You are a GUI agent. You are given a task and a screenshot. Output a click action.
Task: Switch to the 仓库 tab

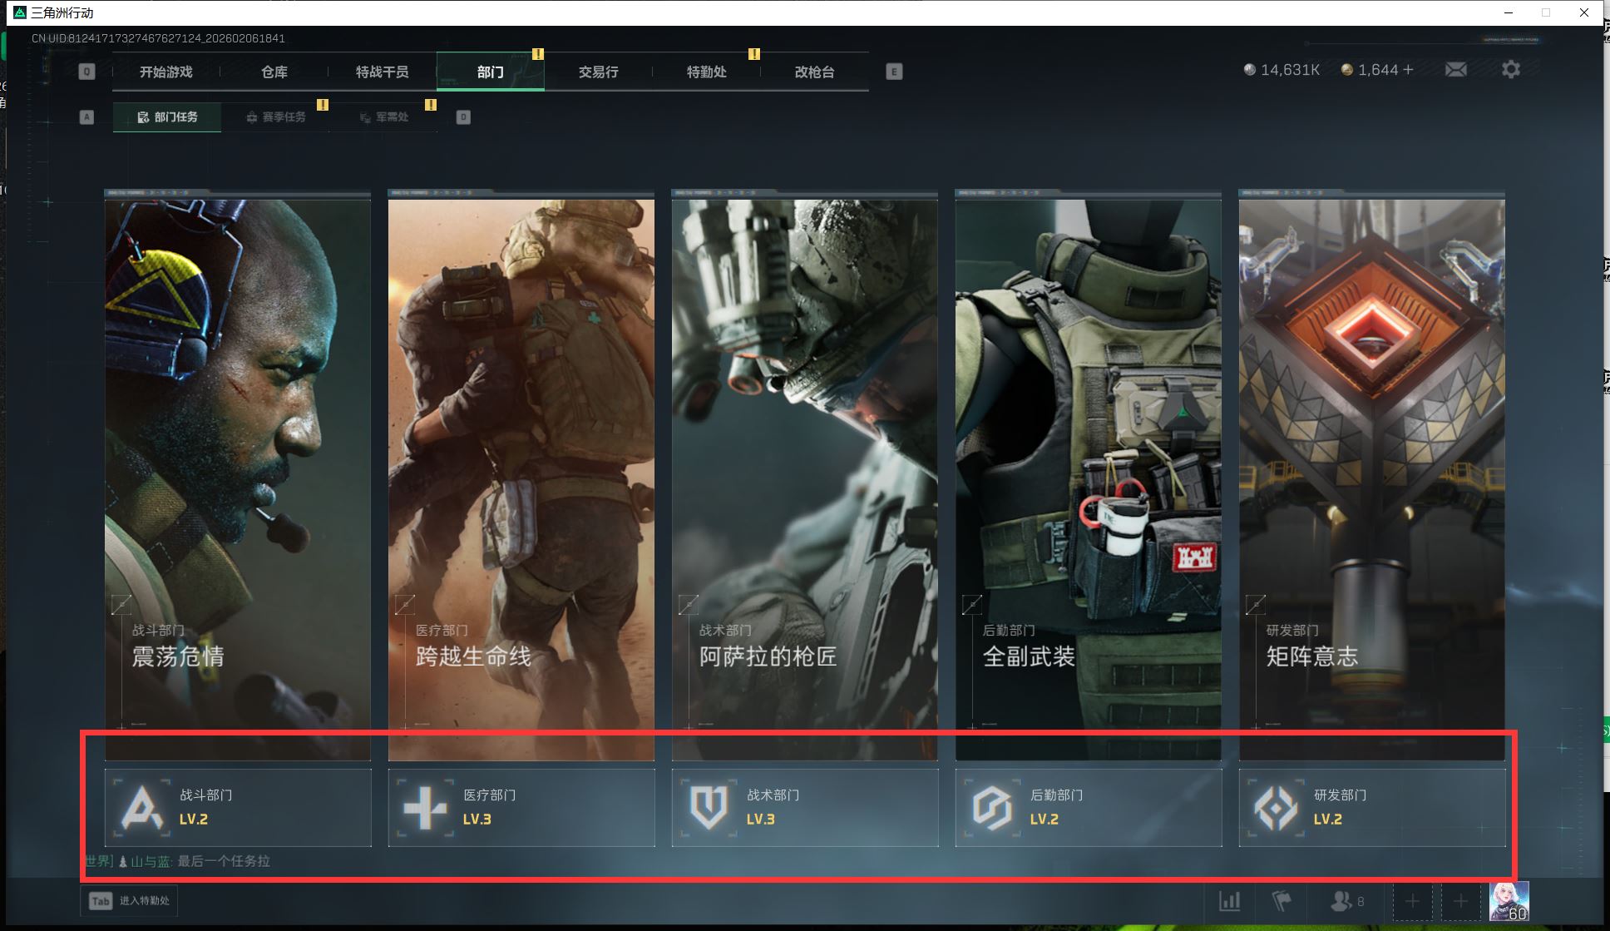pos(274,72)
